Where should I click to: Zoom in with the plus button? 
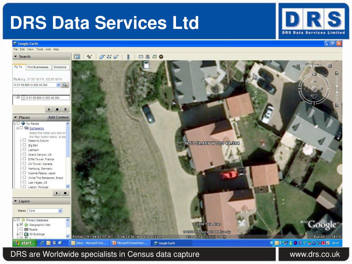point(337,73)
